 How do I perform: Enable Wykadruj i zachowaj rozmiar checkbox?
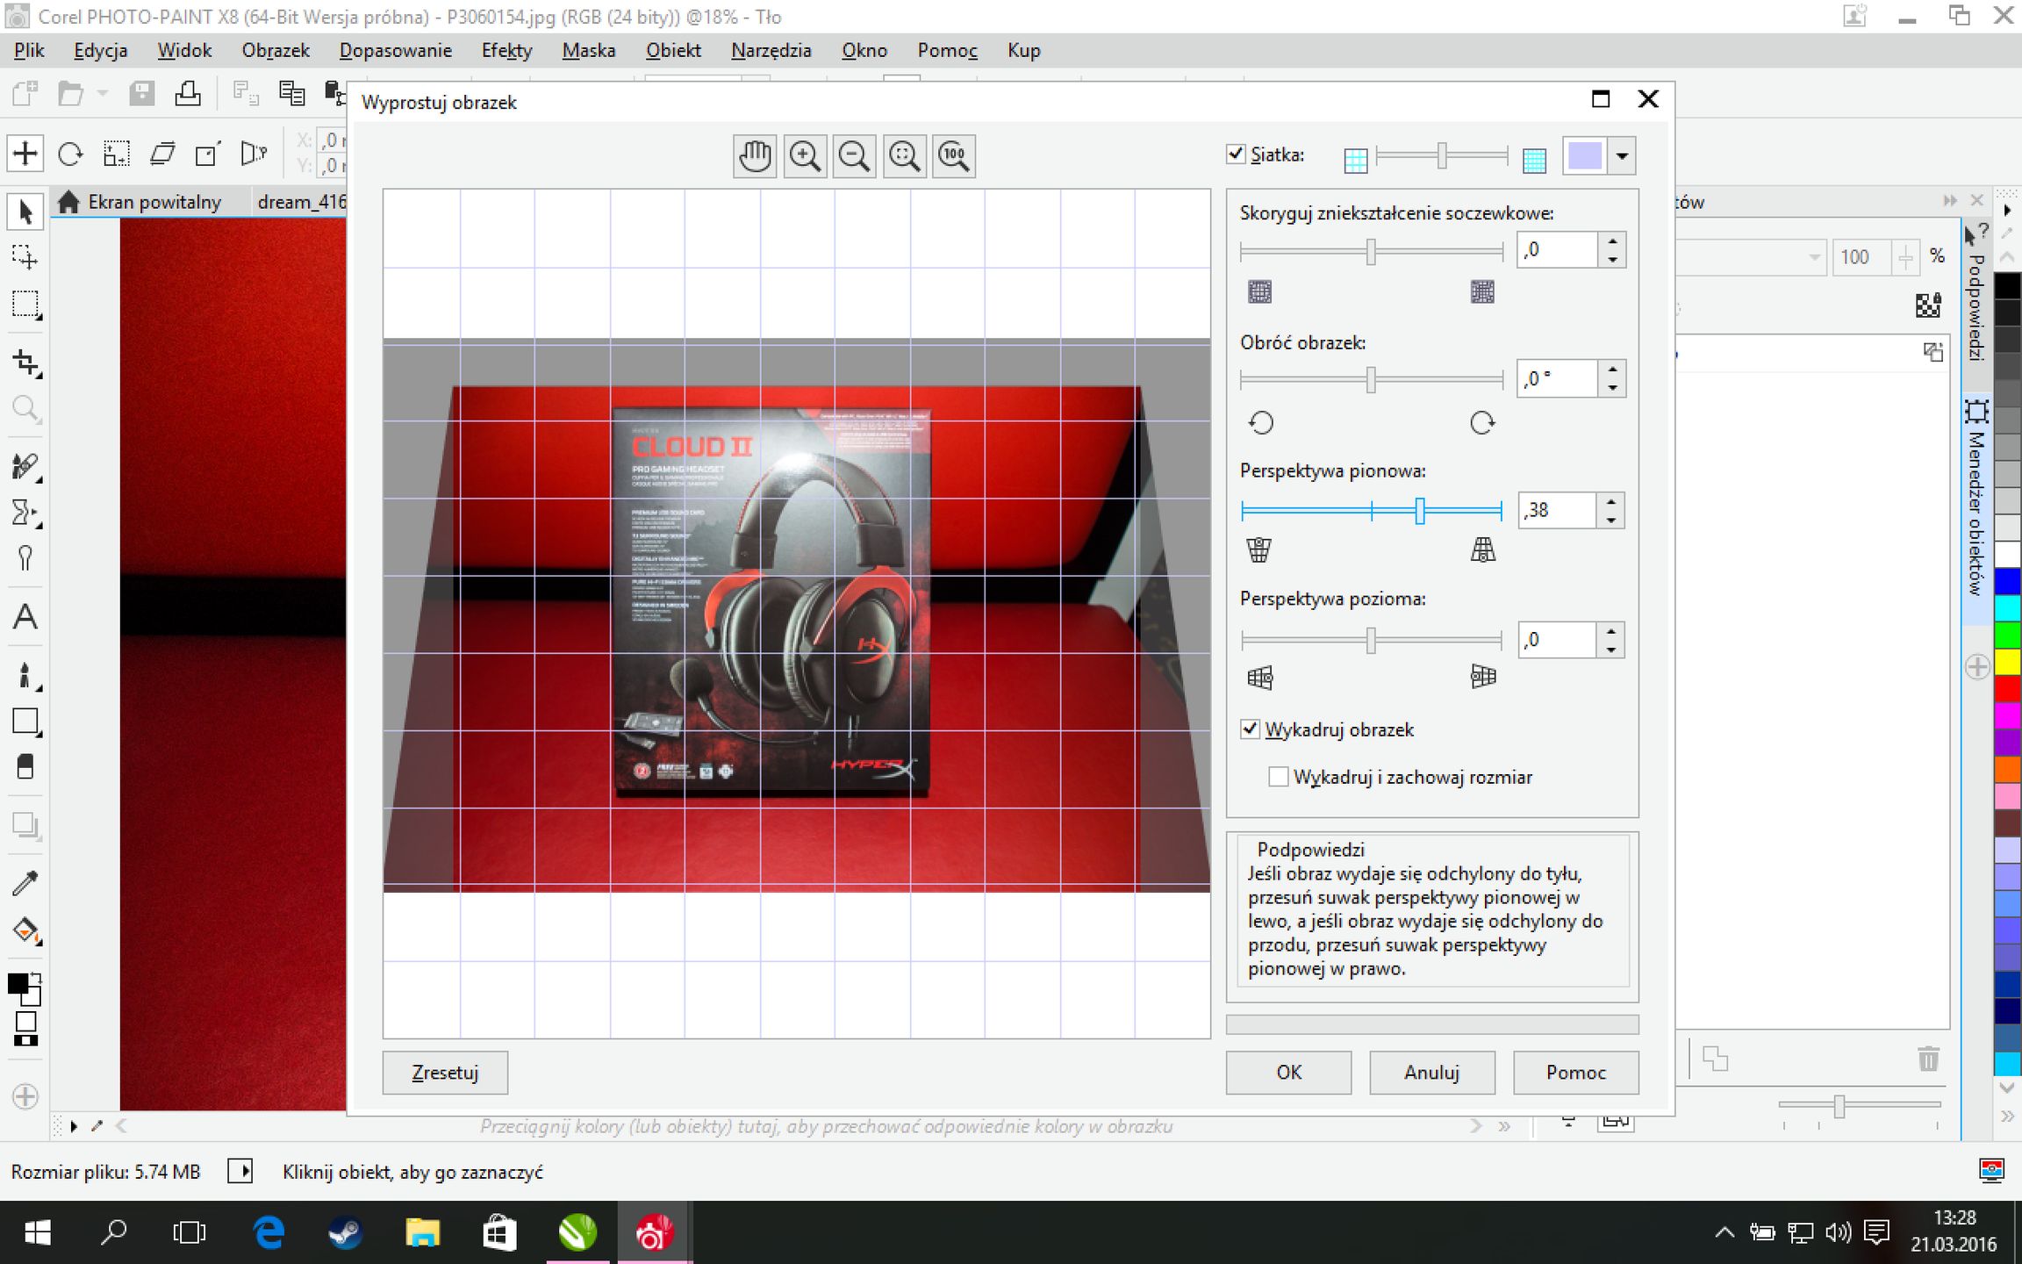pyautogui.click(x=1279, y=777)
